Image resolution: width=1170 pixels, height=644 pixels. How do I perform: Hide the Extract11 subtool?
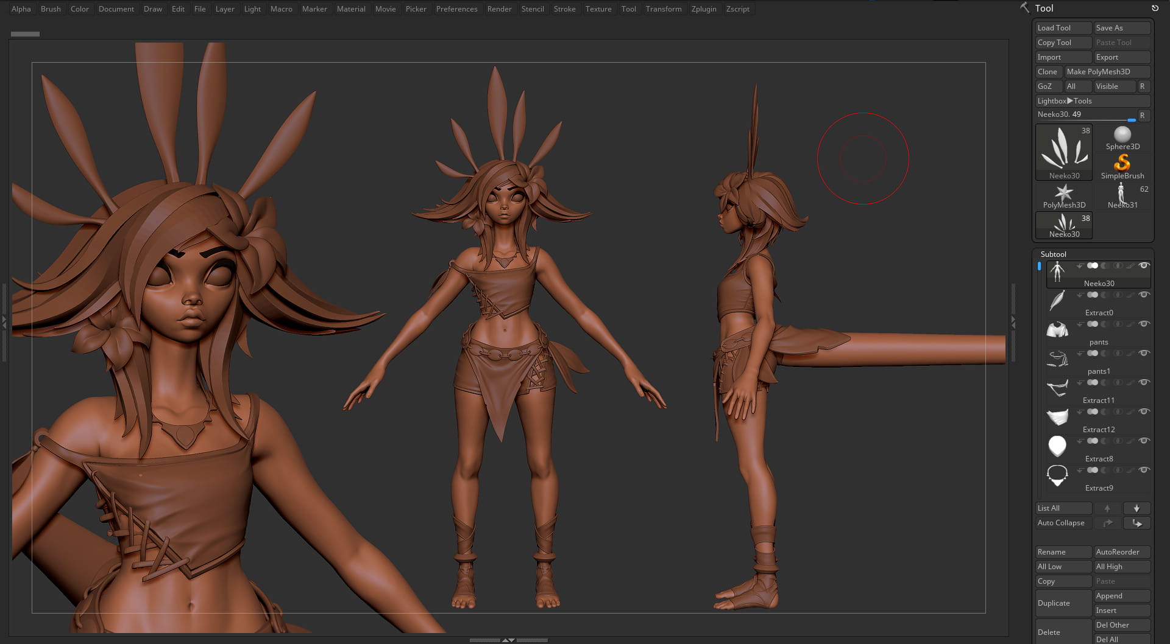pyautogui.click(x=1144, y=382)
